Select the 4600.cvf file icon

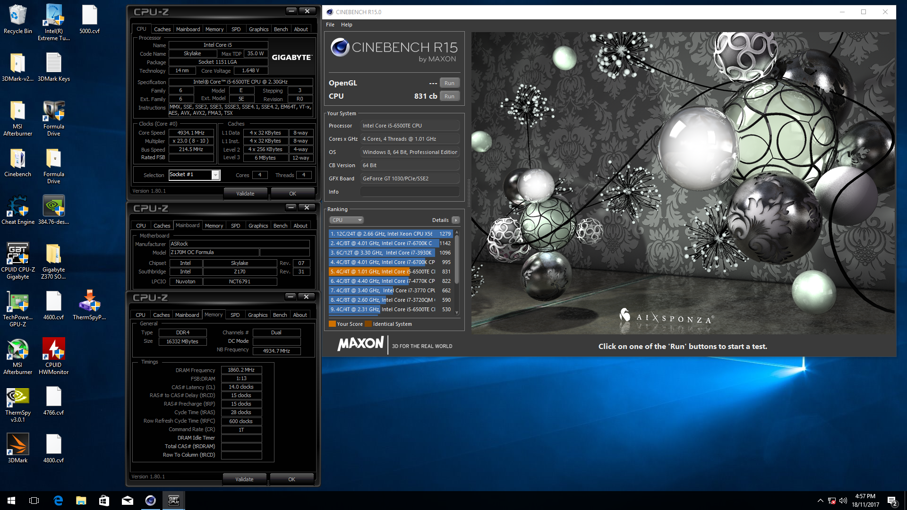click(53, 306)
